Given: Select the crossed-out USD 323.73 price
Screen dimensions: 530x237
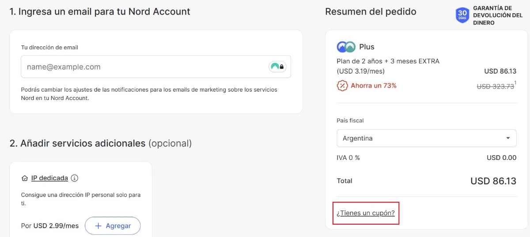Looking at the screenshot, I should 495,87.
